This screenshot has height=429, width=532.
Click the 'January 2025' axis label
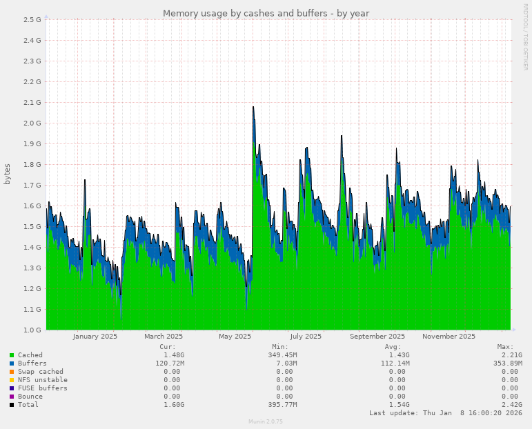click(x=95, y=337)
